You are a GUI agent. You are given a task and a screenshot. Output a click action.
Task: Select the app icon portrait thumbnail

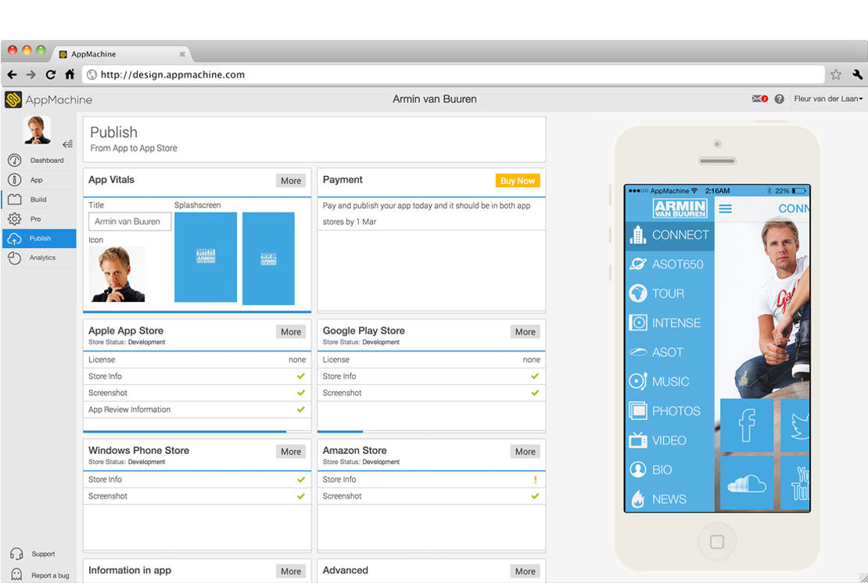coord(117,275)
